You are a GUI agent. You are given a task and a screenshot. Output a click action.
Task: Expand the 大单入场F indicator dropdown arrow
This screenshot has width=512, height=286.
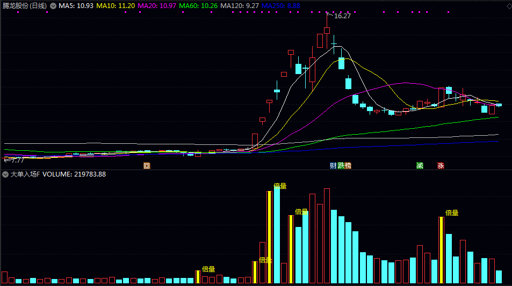click(5, 174)
